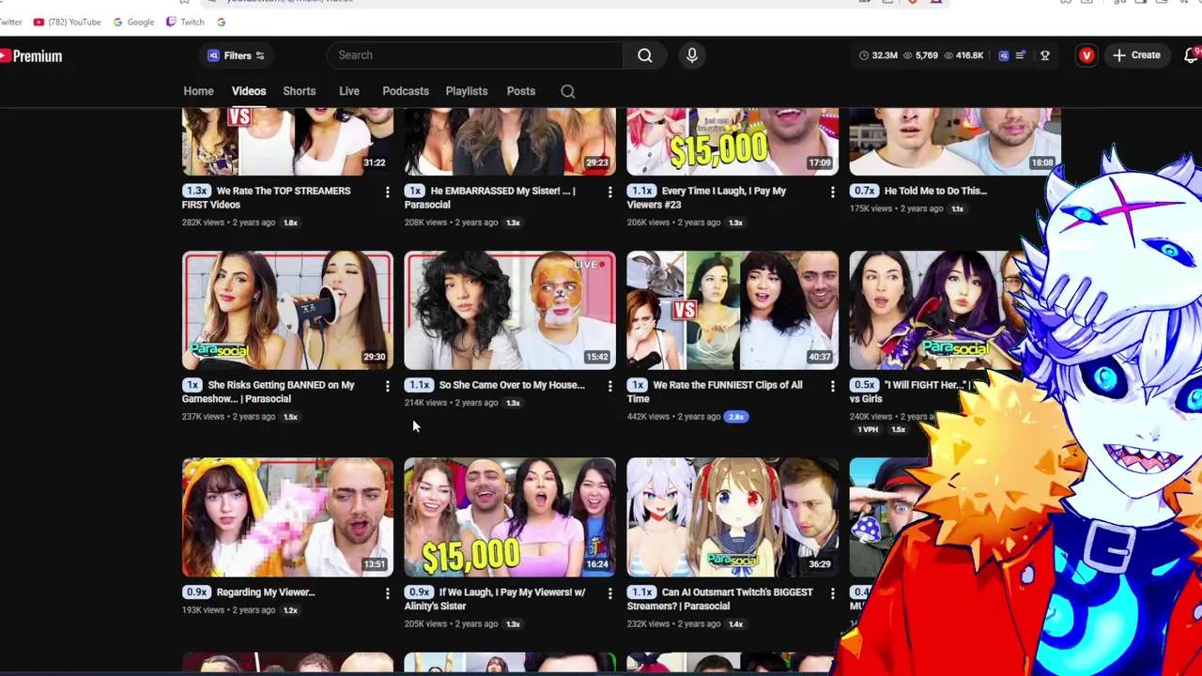Open options for 'He EMBARRASSED My Sister' video
This screenshot has height=676, width=1202.
coord(609,192)
